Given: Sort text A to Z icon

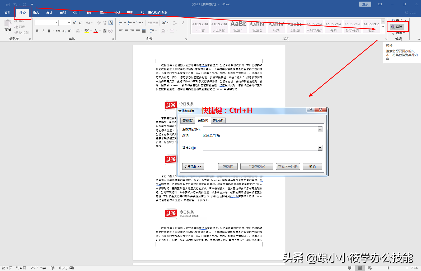Looking at the screenshot, I should coord(175,23).
